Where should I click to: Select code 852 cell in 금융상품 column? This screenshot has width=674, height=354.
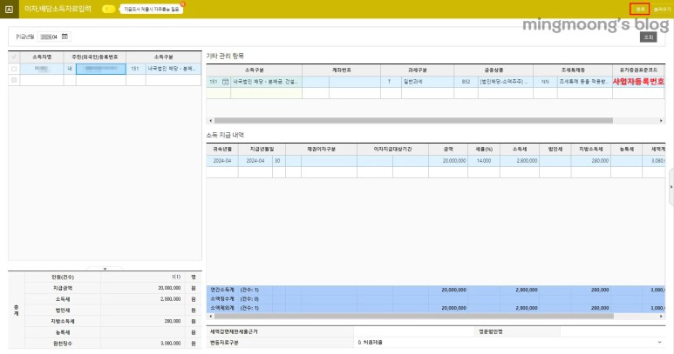point(466,82)
